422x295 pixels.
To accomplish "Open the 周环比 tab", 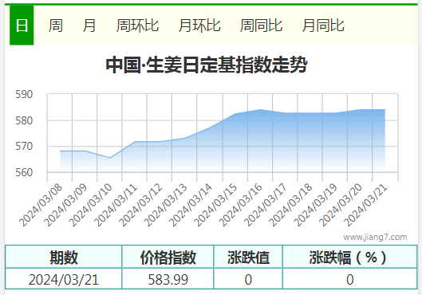I will (x=137, y=26).
